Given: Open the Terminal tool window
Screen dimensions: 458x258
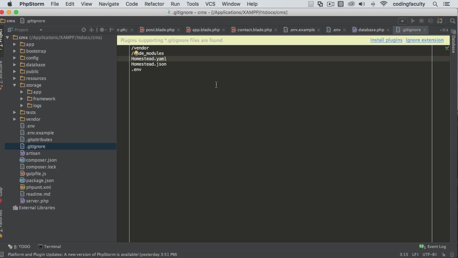Looking at the screenshot, I should 49,247.
